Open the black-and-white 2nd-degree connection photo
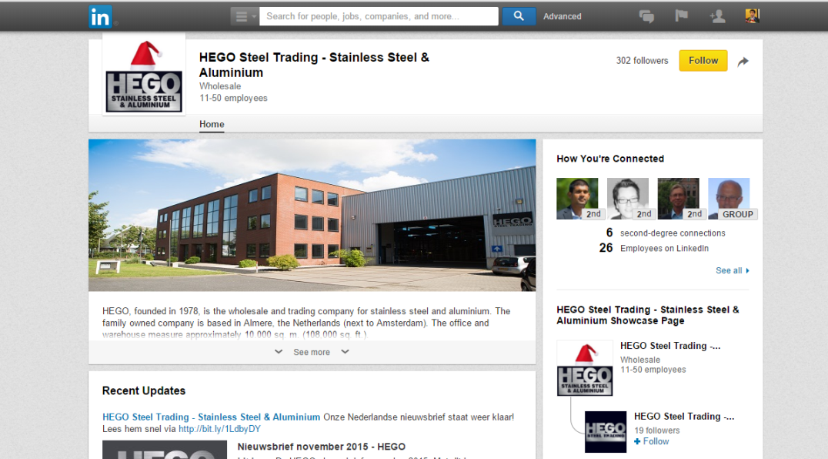828x459 pixels. 628,199
